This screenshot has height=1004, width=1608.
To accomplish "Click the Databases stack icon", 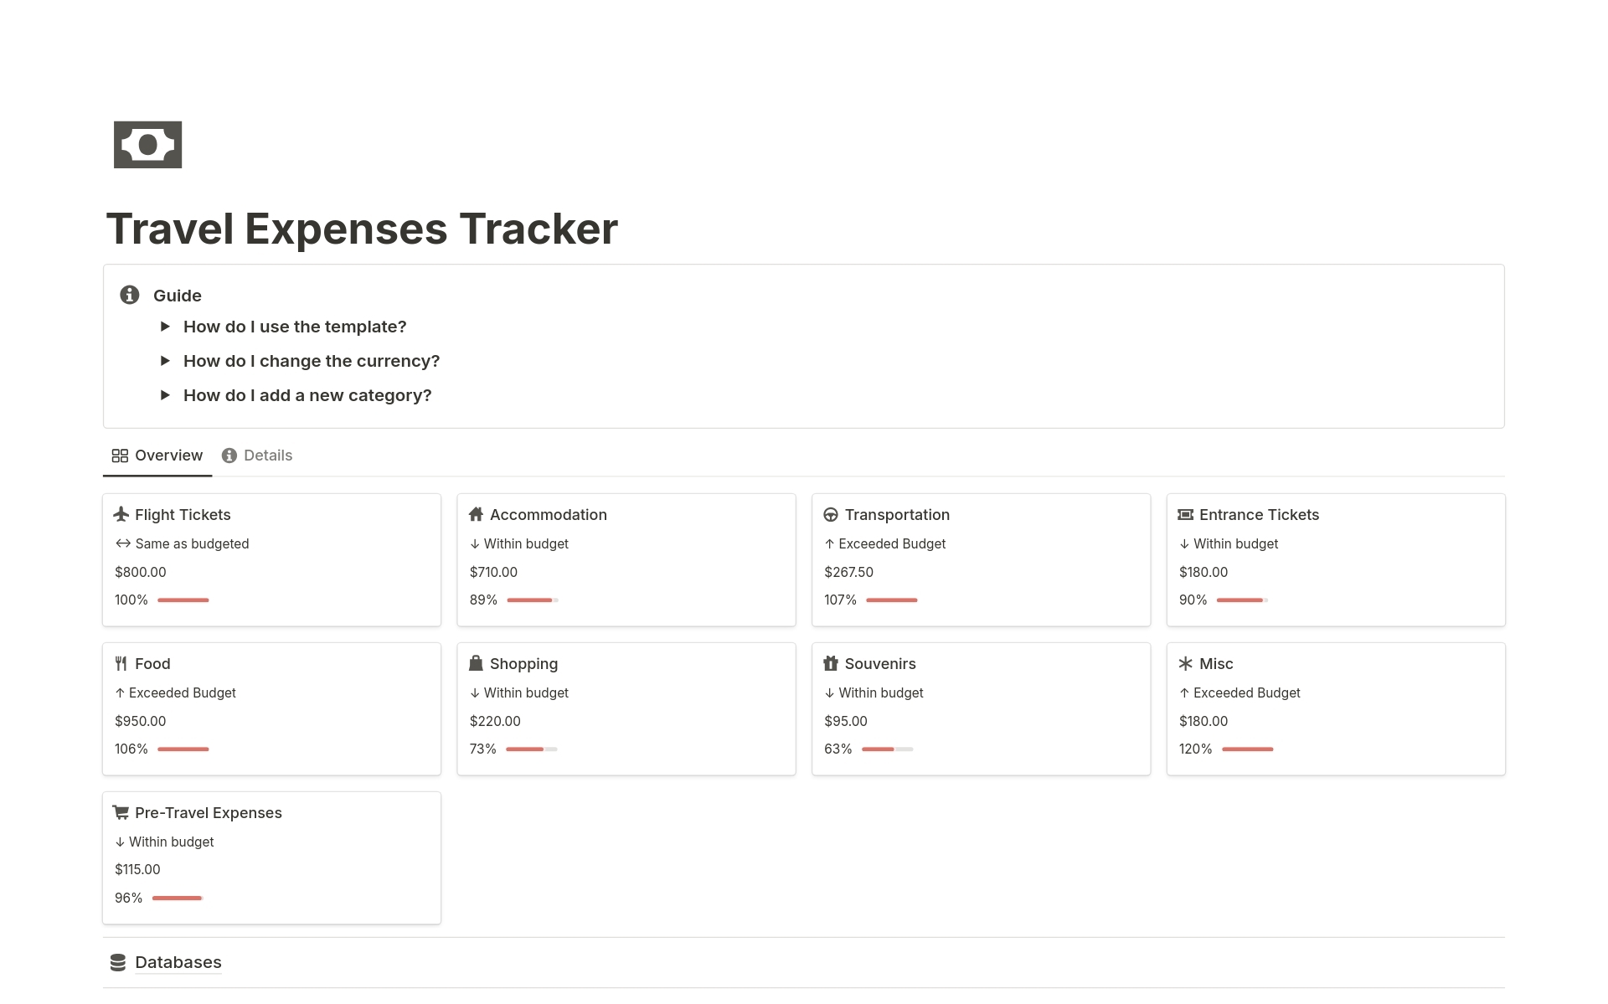I will pos(117,962).
